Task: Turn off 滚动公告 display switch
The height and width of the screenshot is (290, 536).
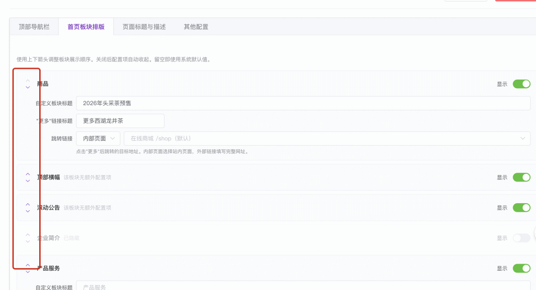Action: pos(521,208)
